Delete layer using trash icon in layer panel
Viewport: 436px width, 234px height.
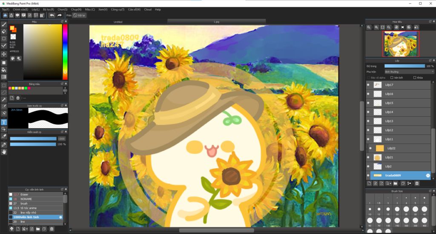tap(417, 183)
